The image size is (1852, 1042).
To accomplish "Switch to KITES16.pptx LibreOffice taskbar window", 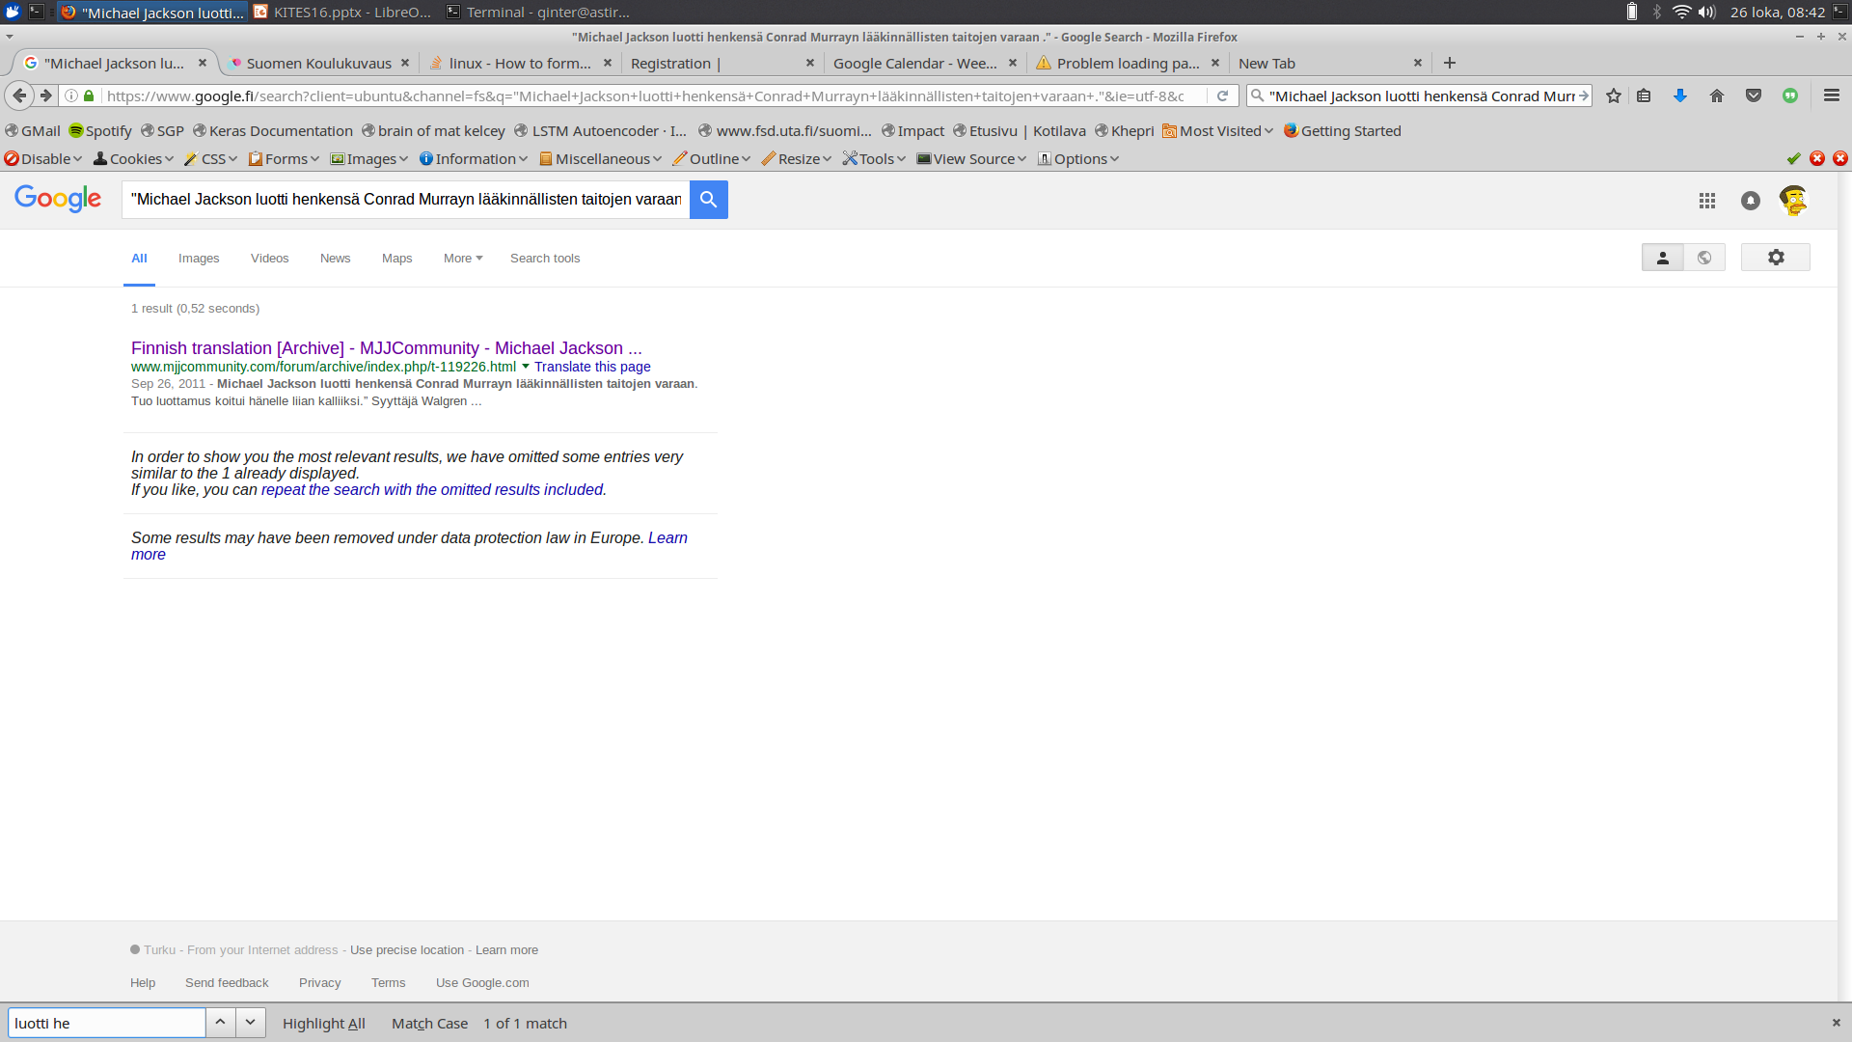I will tap(343, 12).
